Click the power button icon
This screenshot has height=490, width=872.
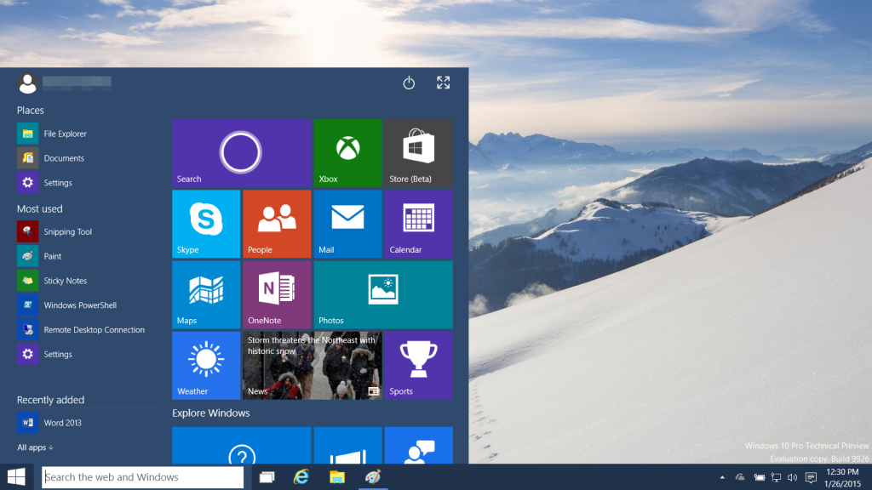pyautogui.click(x=409, y=83)
